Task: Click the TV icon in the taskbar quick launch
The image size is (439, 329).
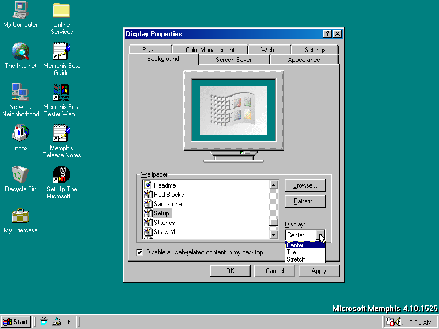Action: (44, 322)
